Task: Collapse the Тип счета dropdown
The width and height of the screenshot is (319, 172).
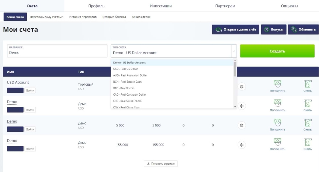Action: [234, 51]
